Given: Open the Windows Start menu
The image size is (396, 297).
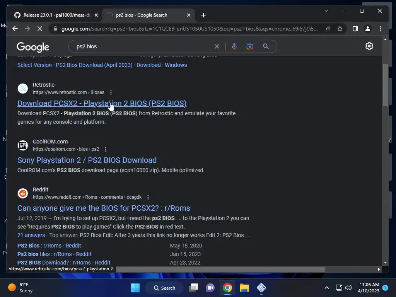Looking at the screenshot, I should 135,288.
